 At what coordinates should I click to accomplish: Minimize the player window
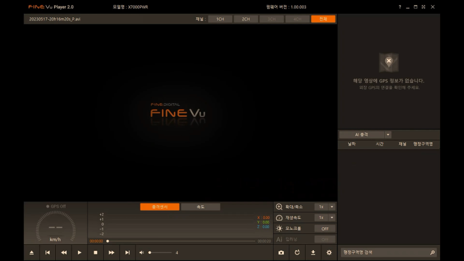tap(408, 7)
